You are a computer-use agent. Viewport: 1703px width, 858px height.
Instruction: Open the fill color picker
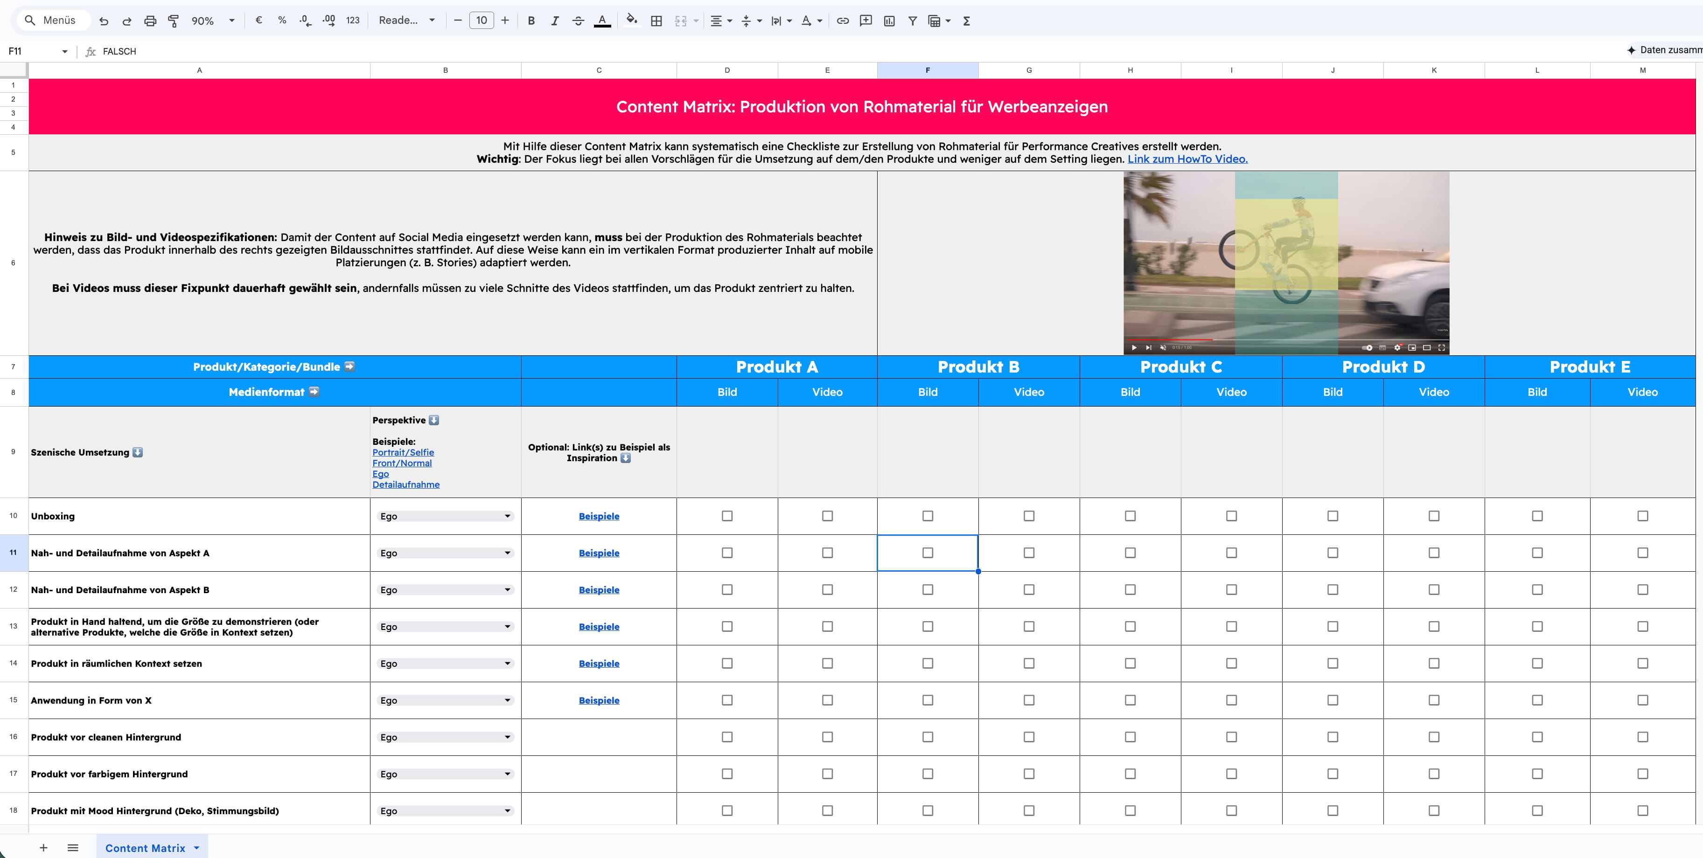[631, 21]
